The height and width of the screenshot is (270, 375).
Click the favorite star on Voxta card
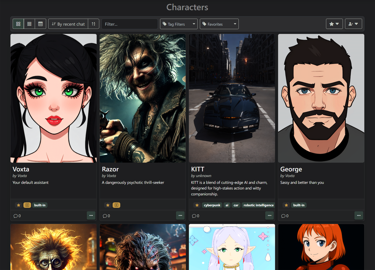click(x=19, y=205)
